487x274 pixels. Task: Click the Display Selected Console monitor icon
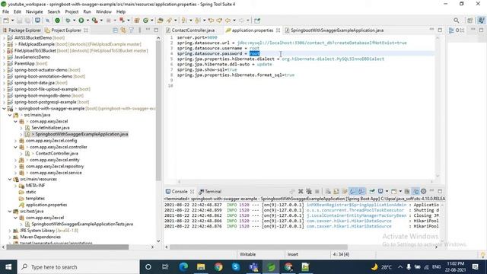coord(380,191)
